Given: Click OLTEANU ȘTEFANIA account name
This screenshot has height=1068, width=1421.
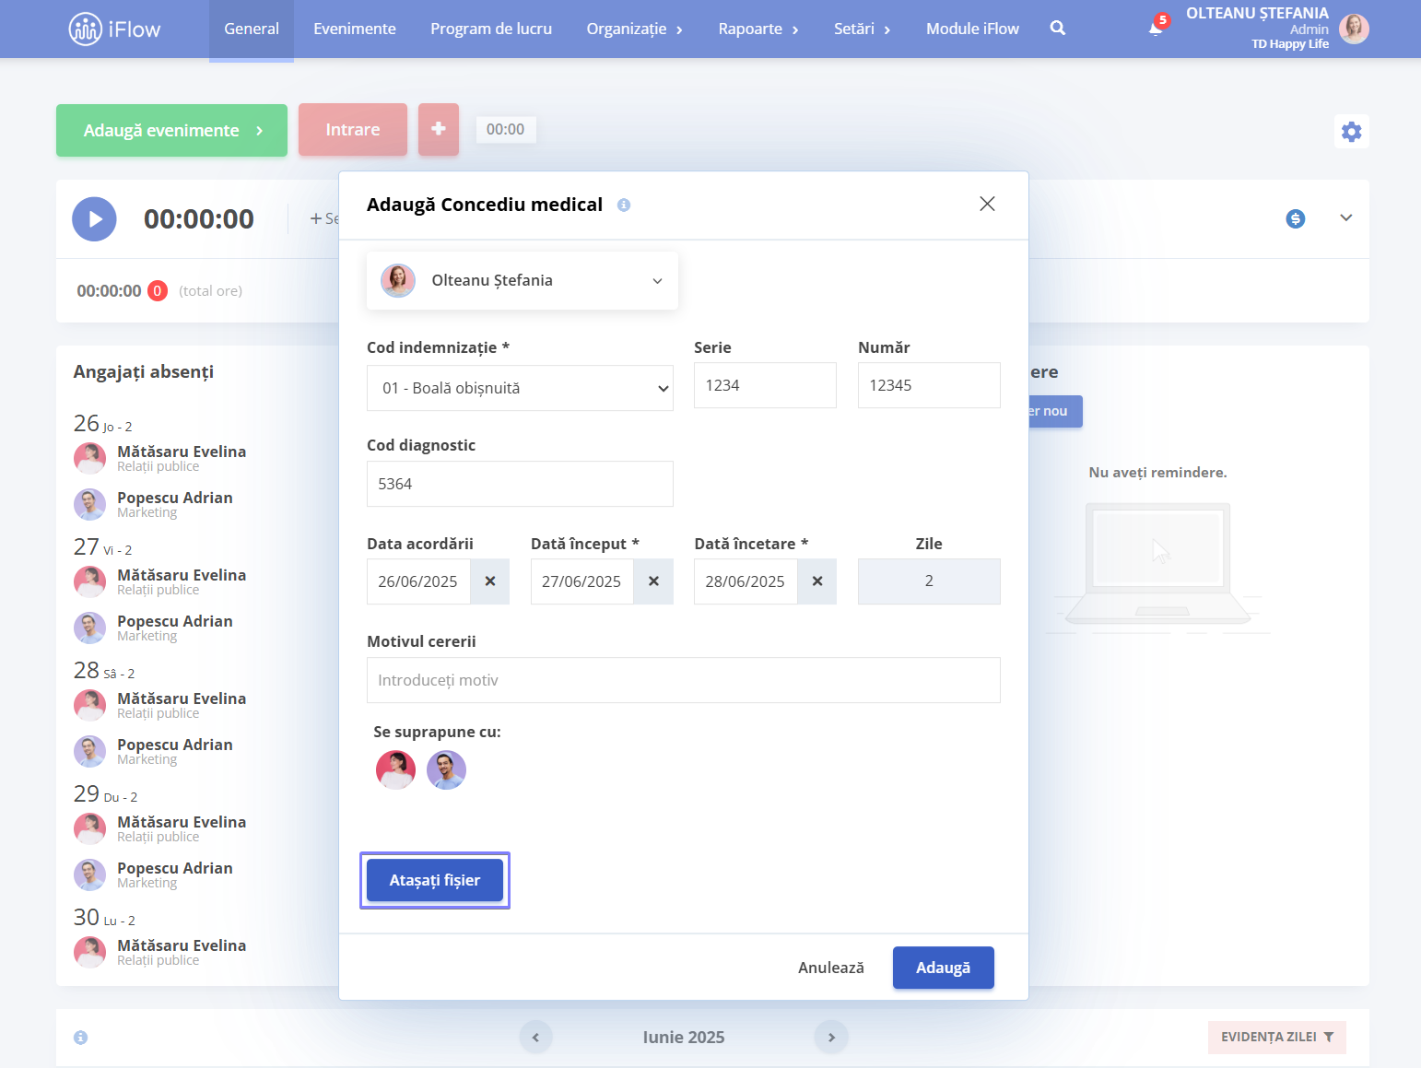Looking at the screenshot, I should 1257,13.
